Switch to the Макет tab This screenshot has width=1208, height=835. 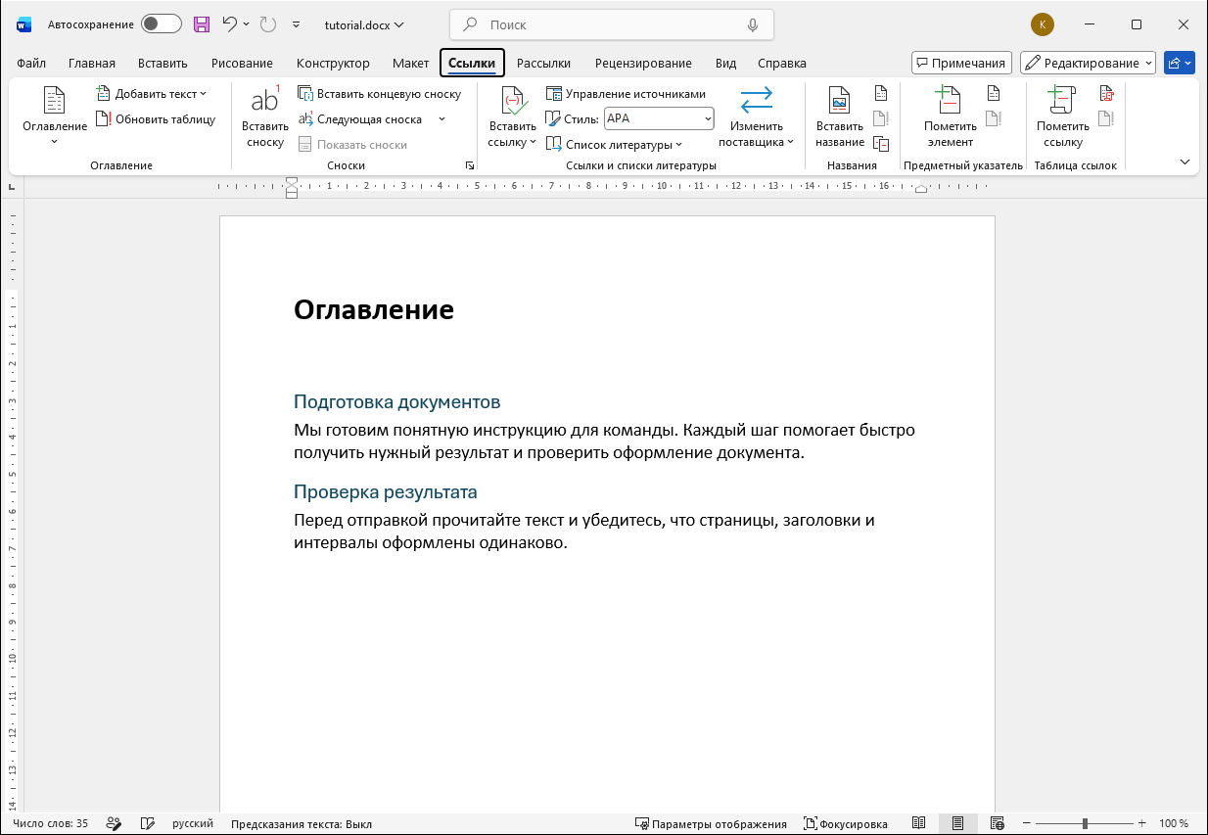pyautogui.click(x=410, y=63)
